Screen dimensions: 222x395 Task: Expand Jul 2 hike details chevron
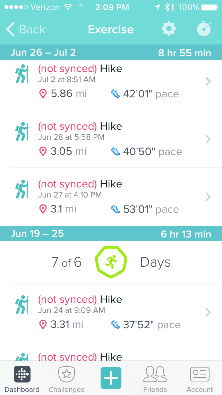coord(208,81)
